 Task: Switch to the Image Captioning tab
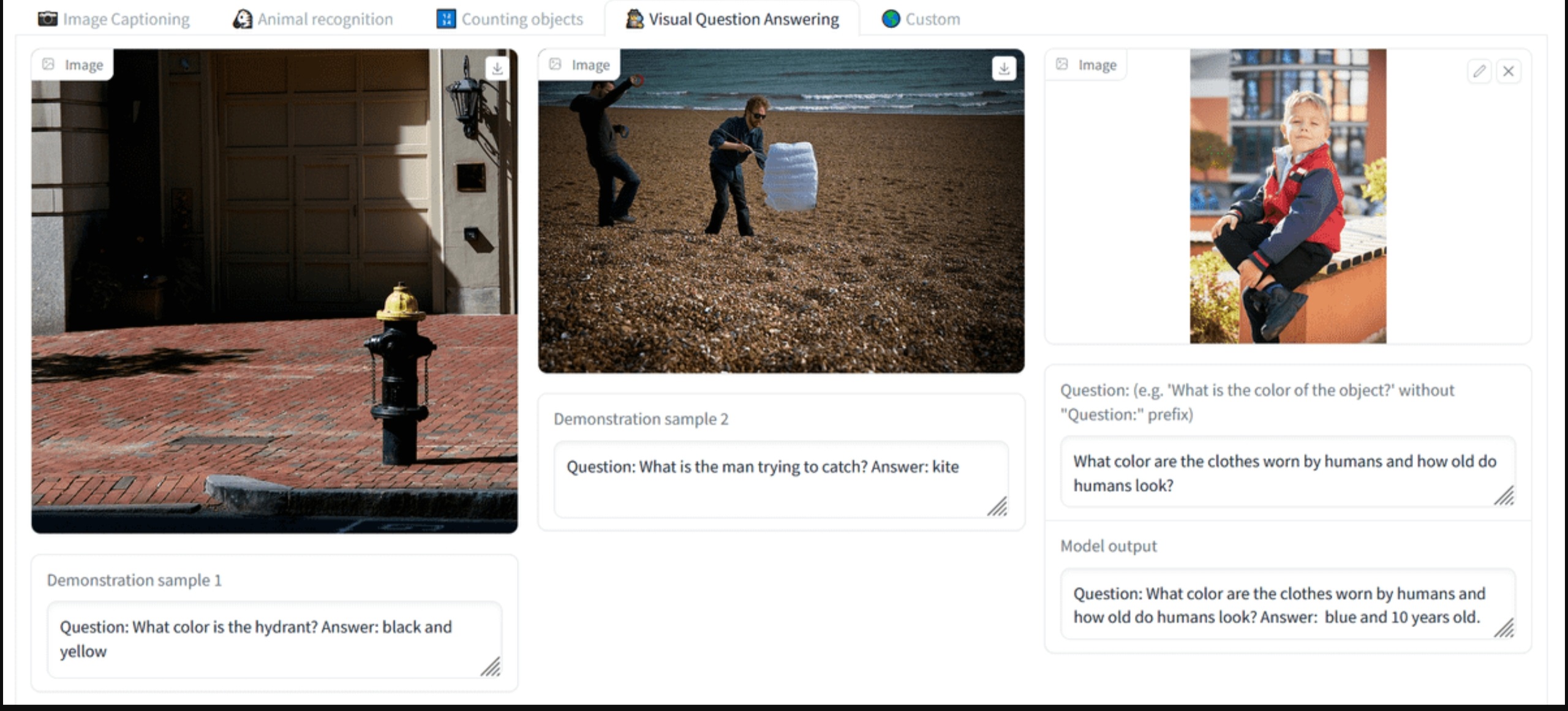126,19
